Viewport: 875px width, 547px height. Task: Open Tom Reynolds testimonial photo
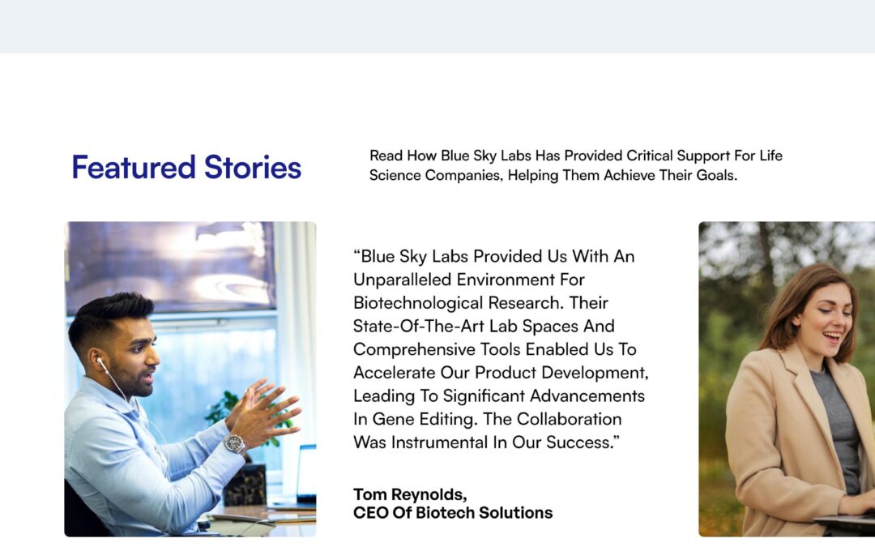coord(190,379)
